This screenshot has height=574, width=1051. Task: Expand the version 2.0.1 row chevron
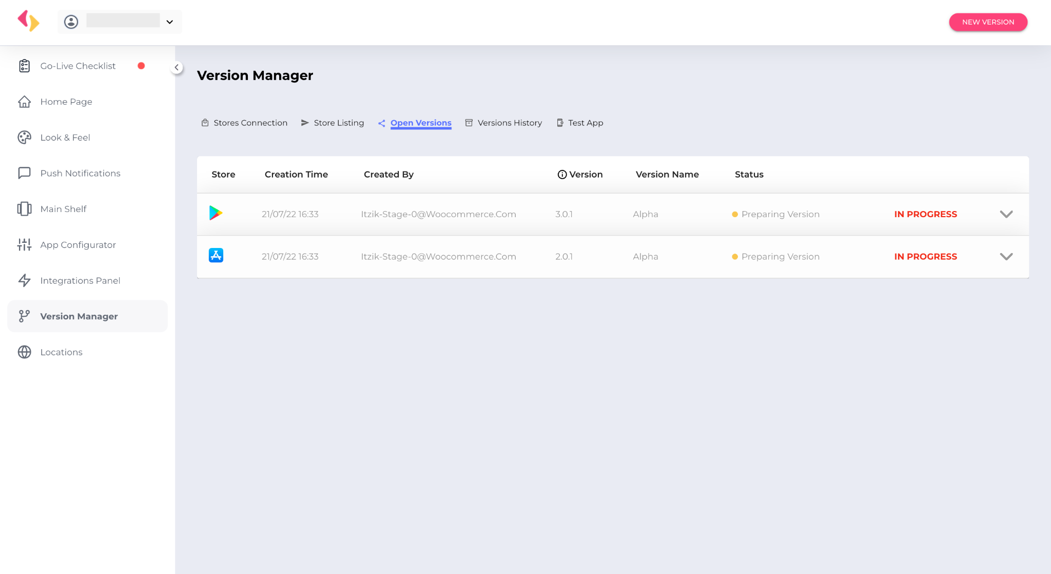tap(1006, 257)
